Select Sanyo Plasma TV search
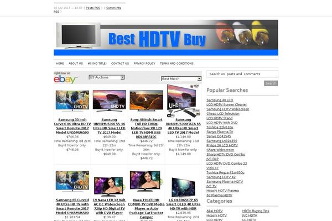Screen dimensions: 332x221 coord(220,131)
